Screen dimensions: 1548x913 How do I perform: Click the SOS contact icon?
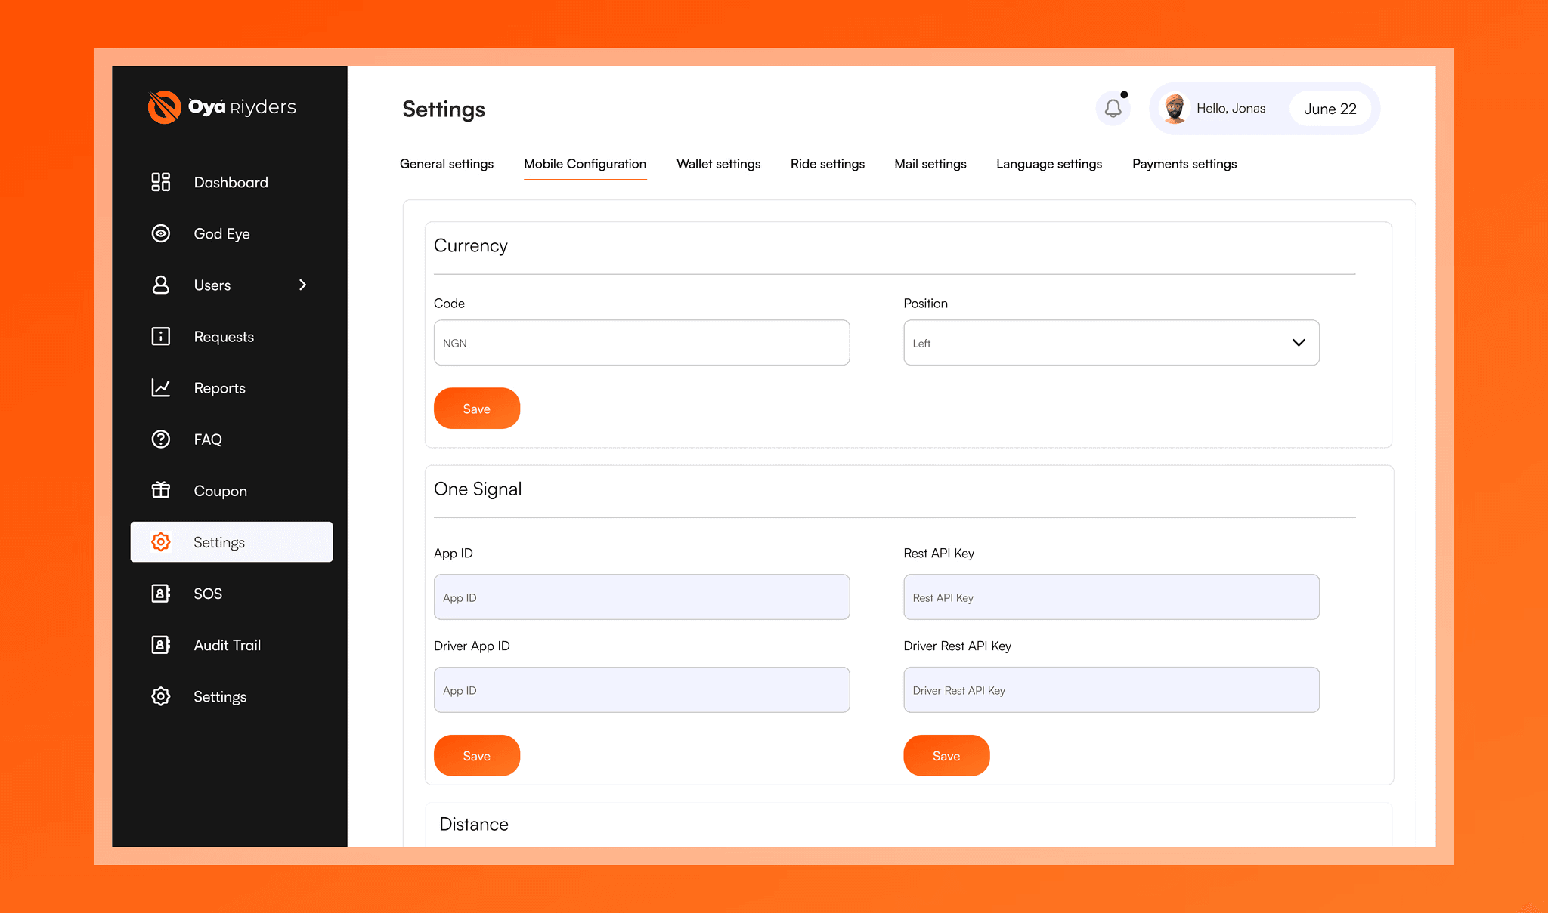coord(160,594)
